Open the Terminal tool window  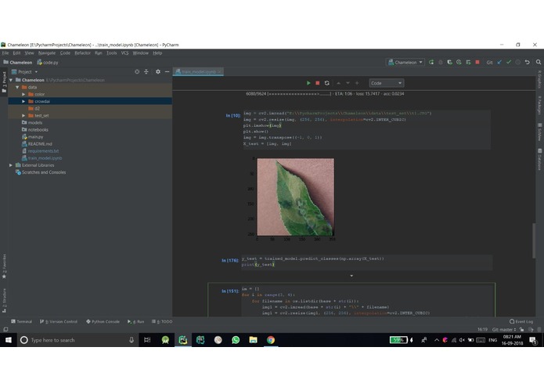click(21, 322)
